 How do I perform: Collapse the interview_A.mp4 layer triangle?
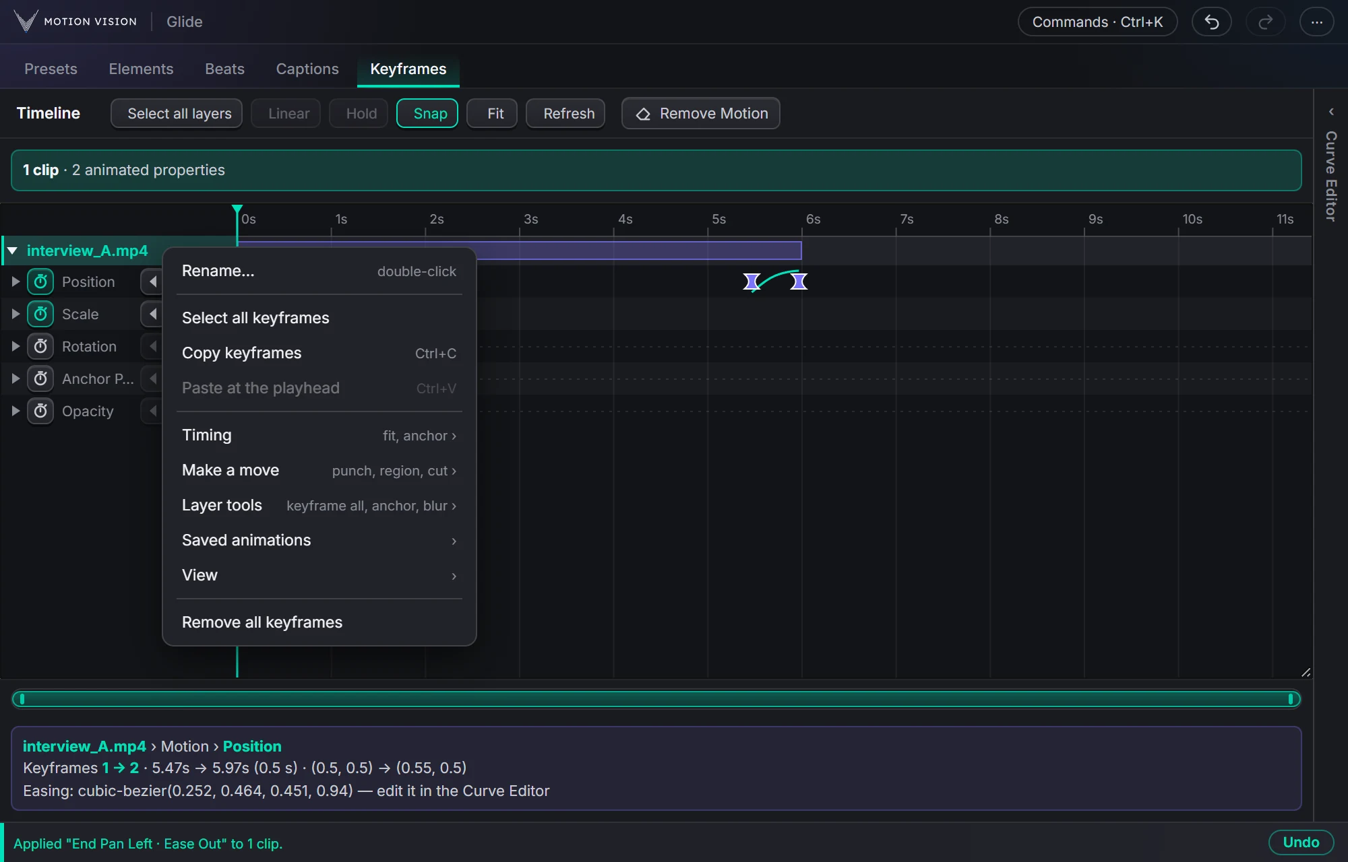(x=12, y=251)
